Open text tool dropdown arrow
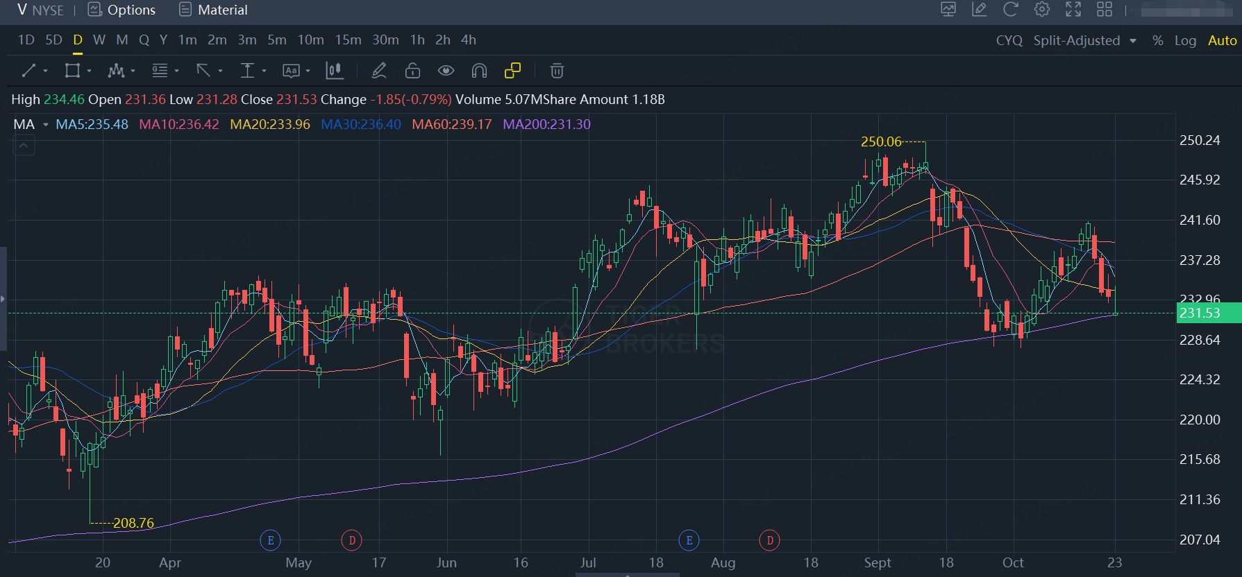 [x=308, y=71]
